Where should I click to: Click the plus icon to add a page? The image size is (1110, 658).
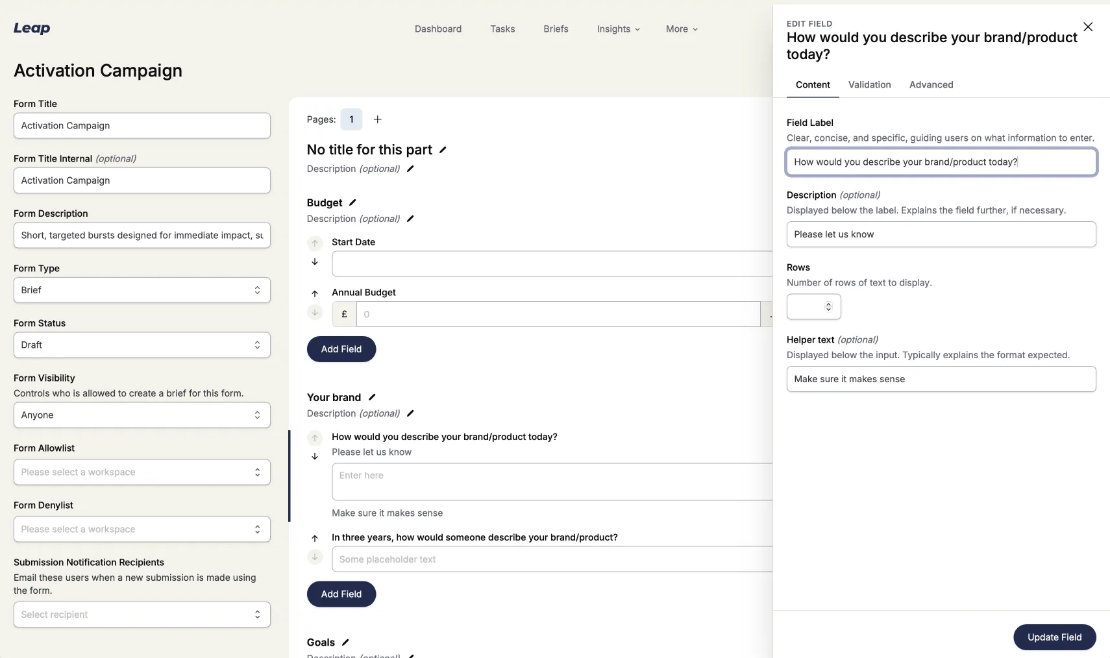[377, 119]
